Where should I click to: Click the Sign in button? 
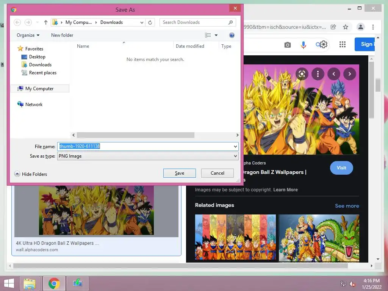(365, 44)
